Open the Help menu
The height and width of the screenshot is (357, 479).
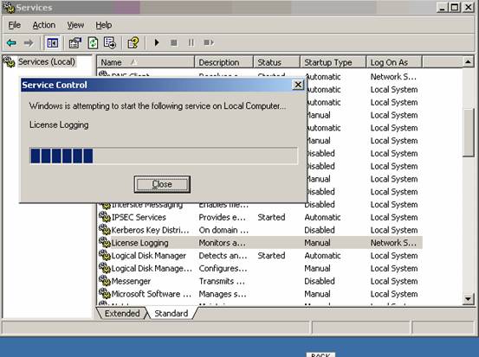[104, 25]
